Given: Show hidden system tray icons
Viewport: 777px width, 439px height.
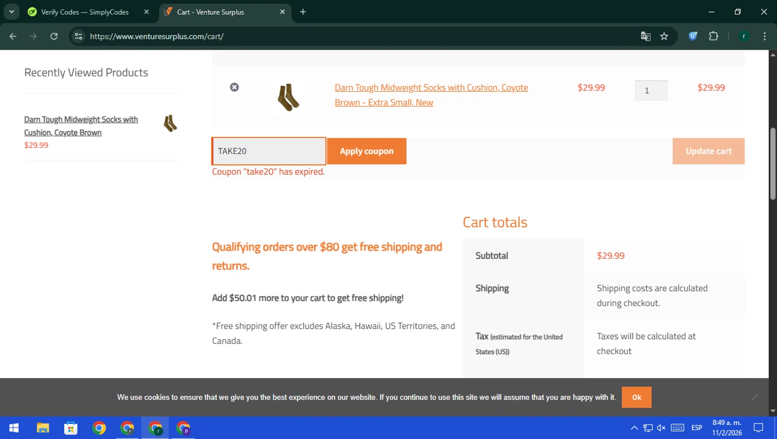Looking at the screenshot, I should 634,428.
